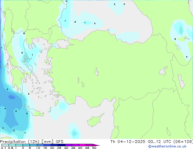Select the 40–45 mm magenta legend swatch
The width and height of the screenshot is (193, 149).
(82, 145)
